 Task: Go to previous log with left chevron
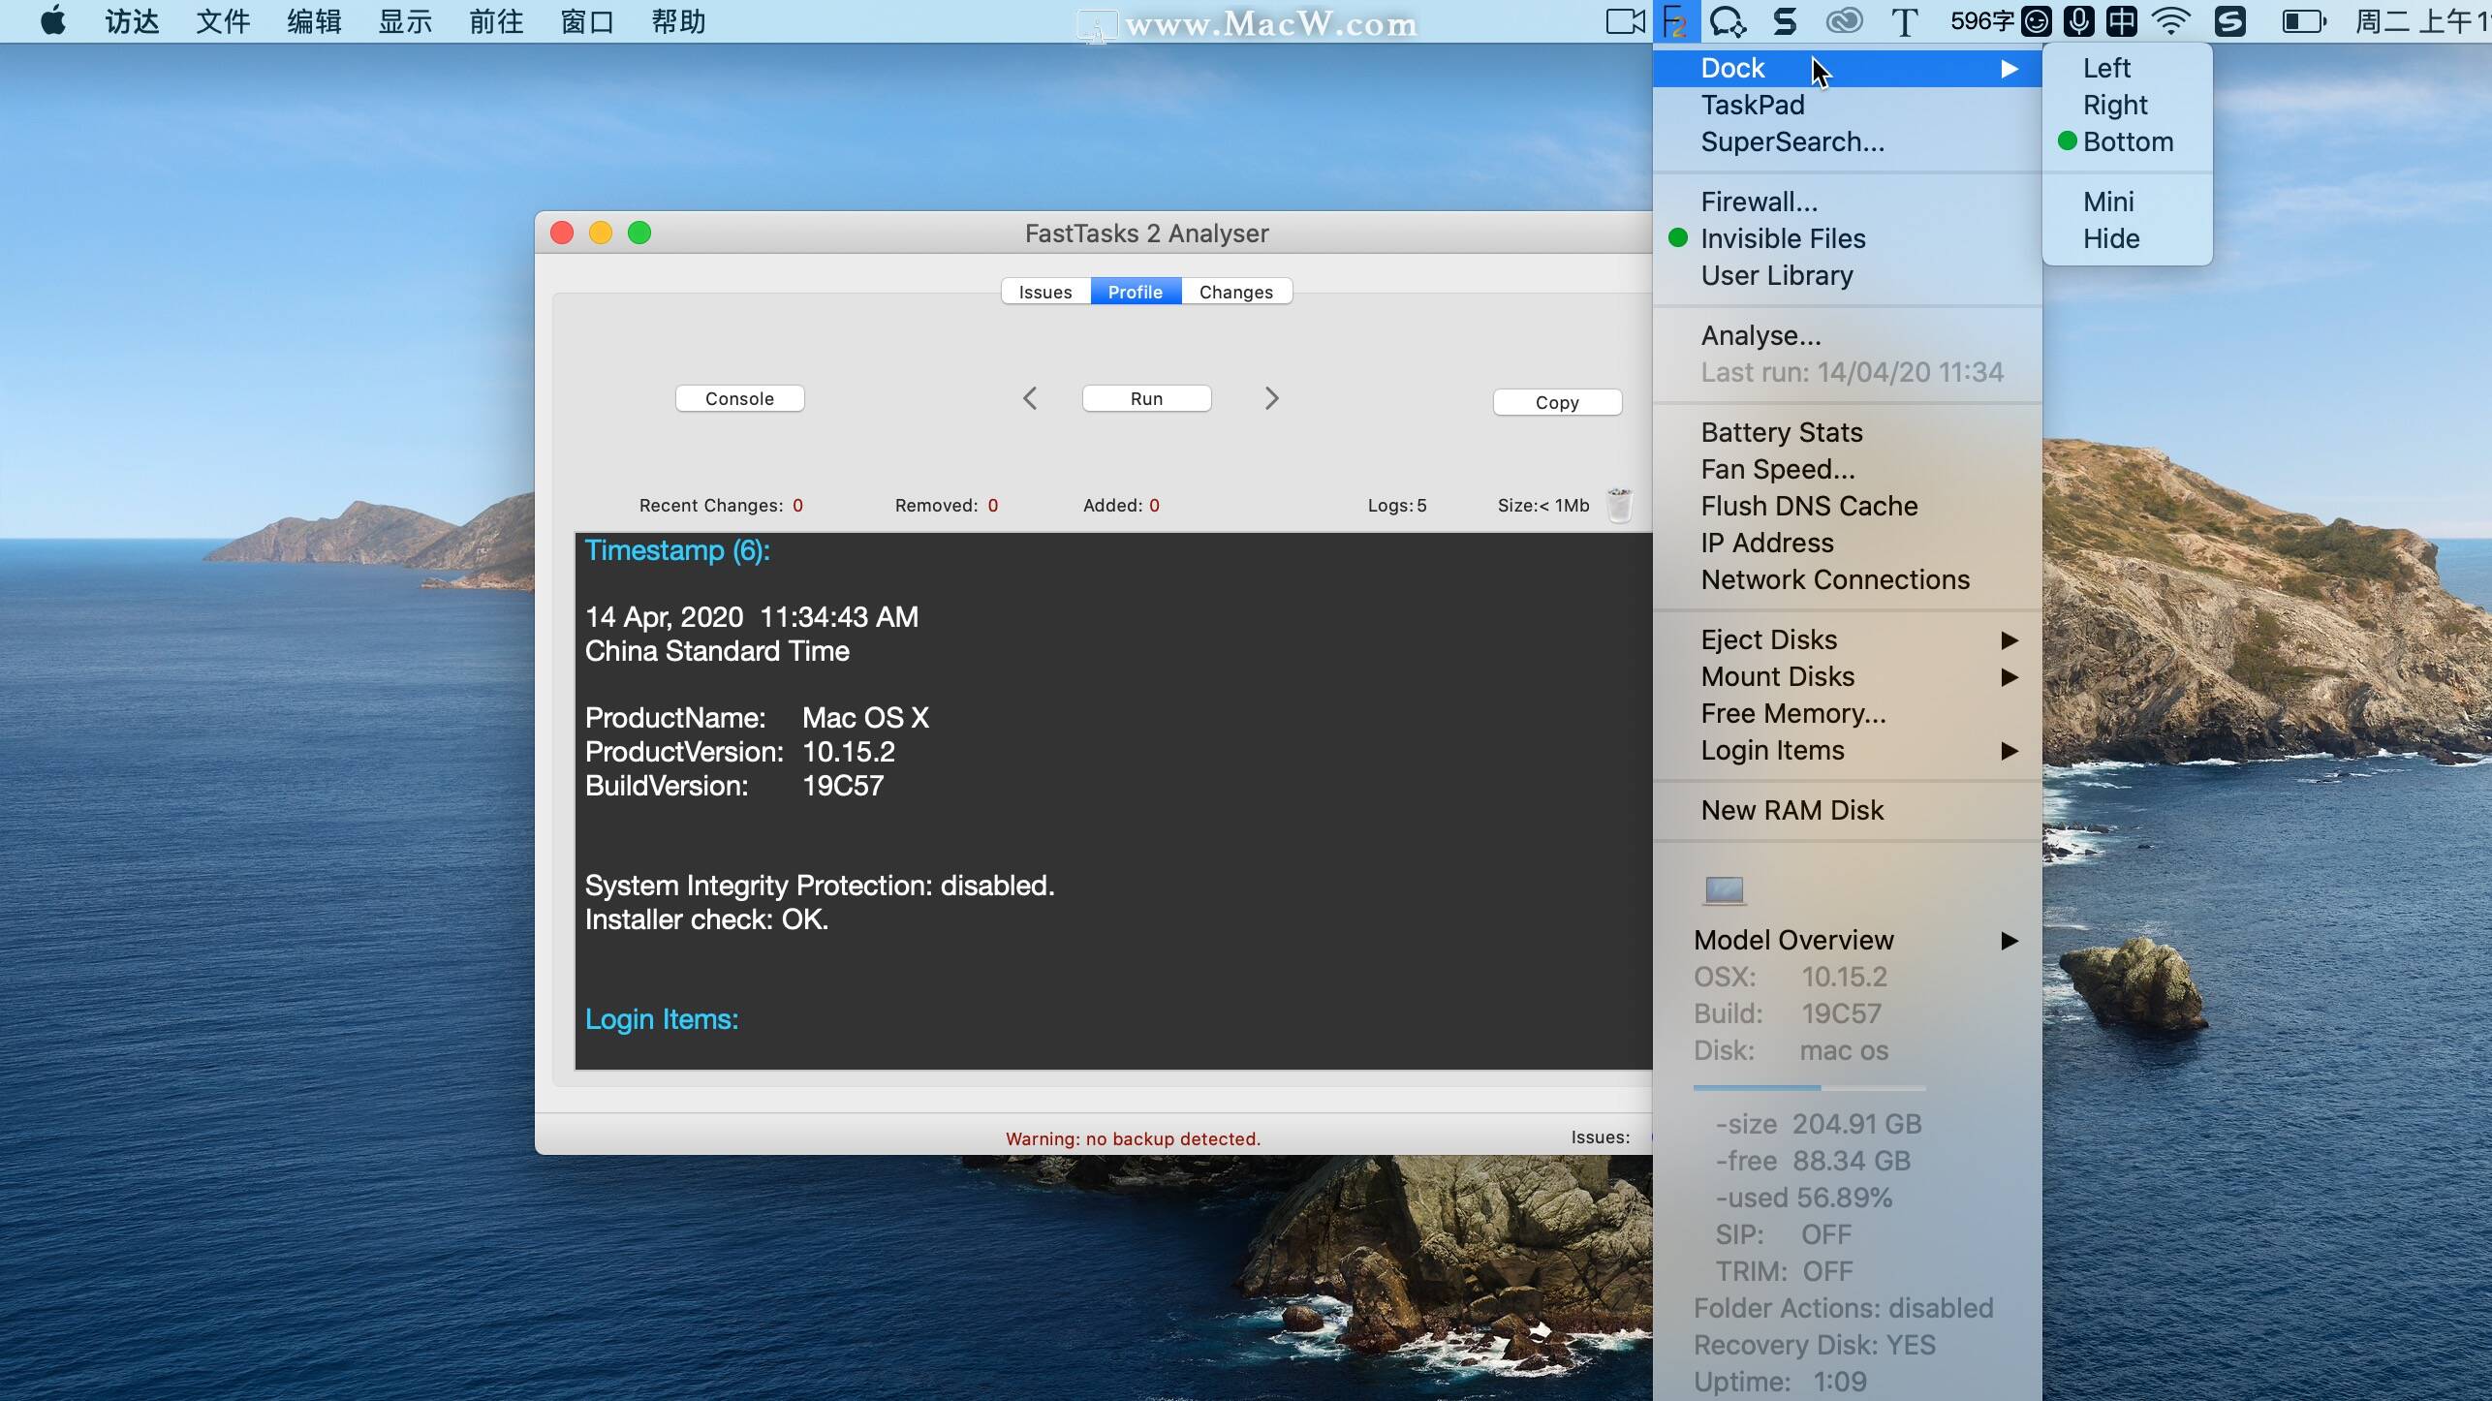click(1030, 398)
